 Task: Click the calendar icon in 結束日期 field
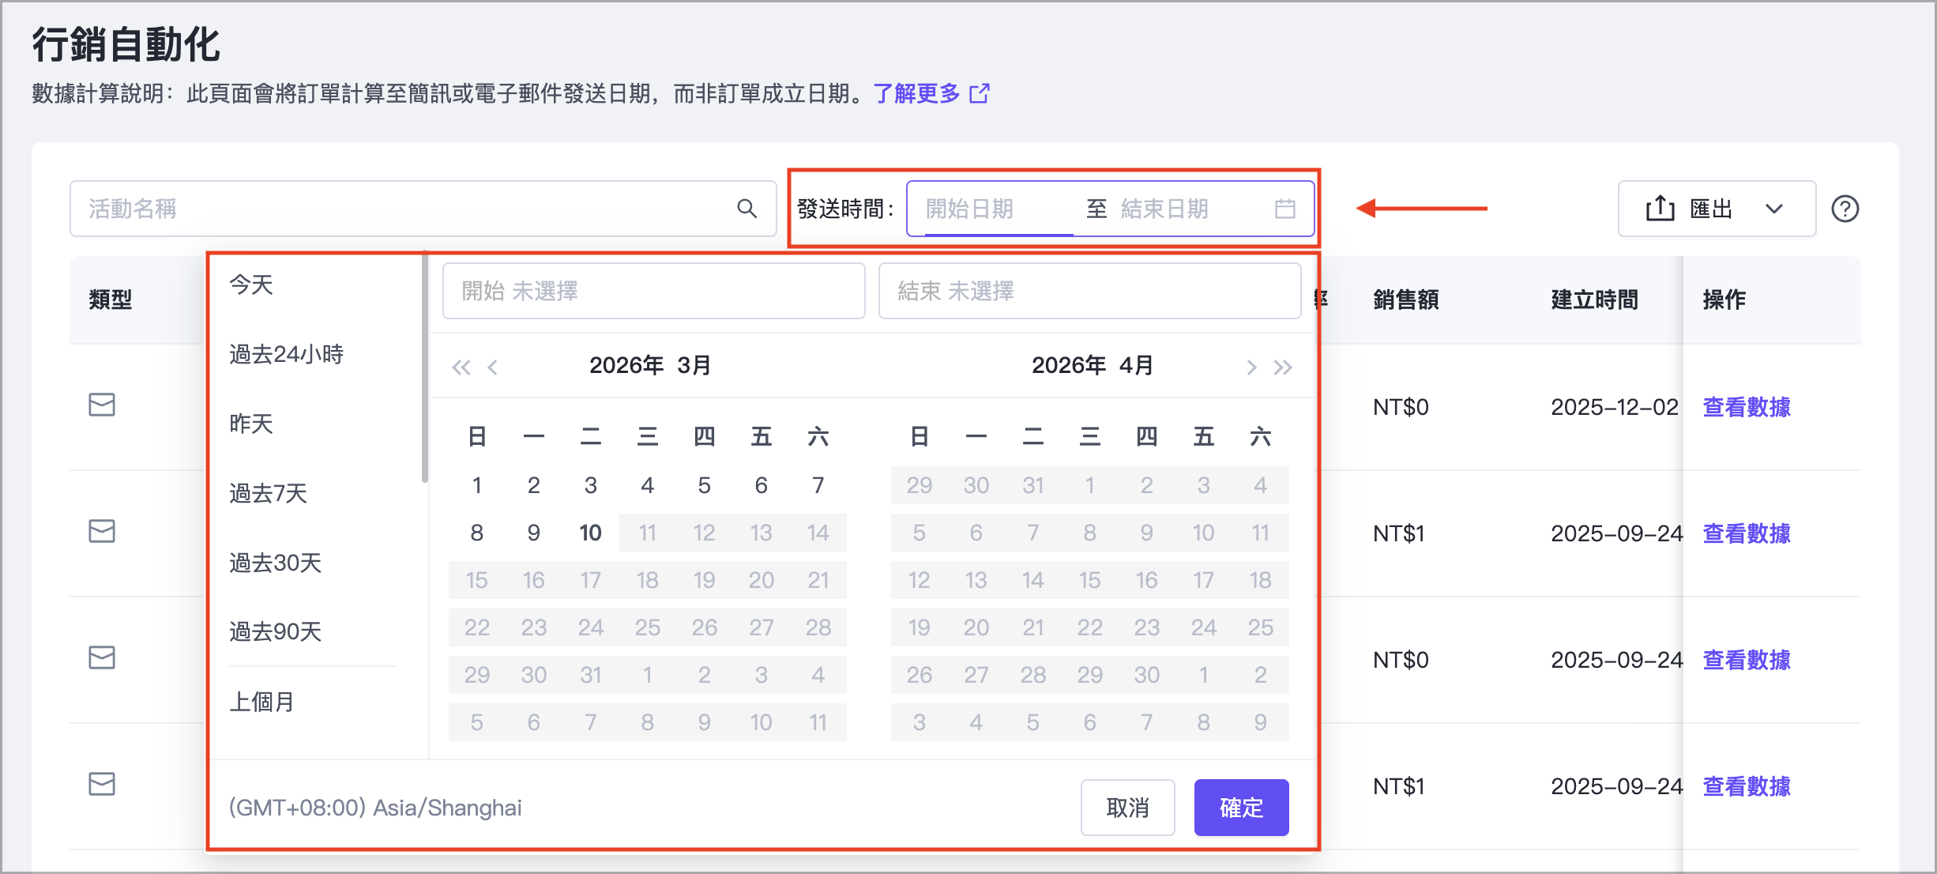[x=1284, y=208]
